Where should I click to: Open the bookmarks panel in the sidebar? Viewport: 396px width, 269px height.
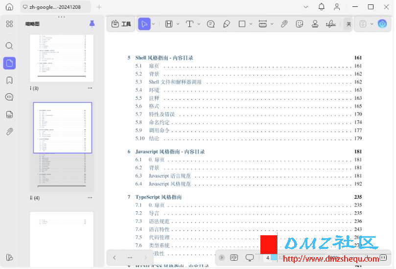(x=9, y=81)
